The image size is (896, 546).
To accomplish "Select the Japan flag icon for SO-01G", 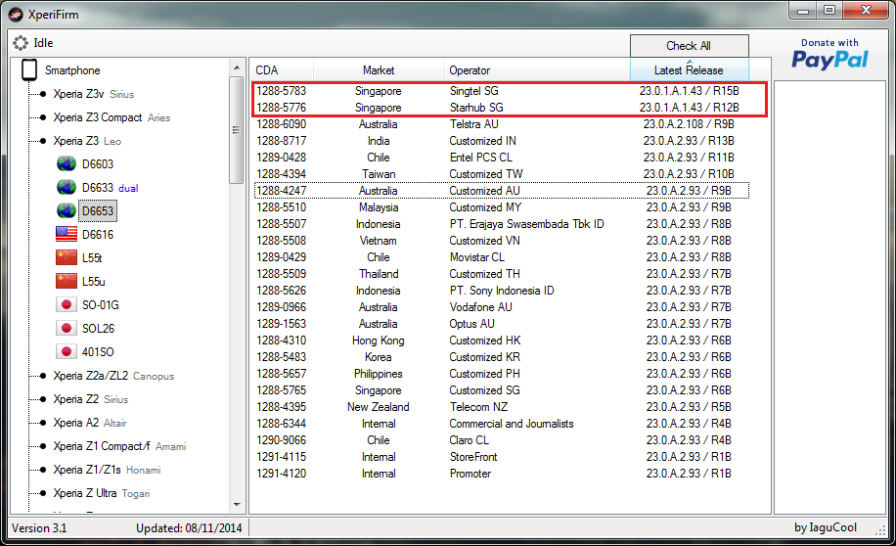I will click(67, 305).
